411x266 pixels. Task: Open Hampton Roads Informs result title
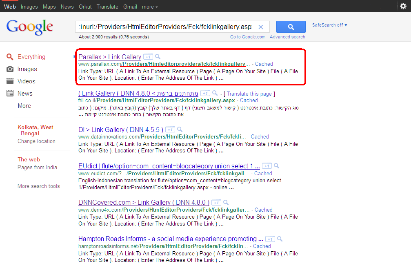(171, 239)
